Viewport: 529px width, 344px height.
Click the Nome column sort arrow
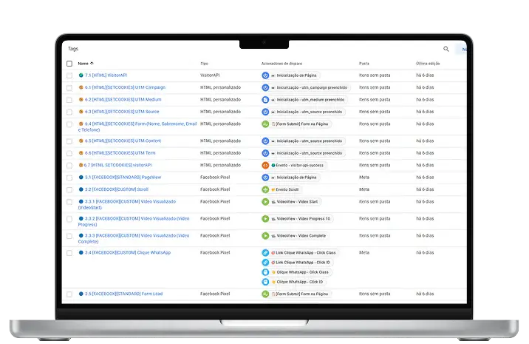(x=92, y=64)
